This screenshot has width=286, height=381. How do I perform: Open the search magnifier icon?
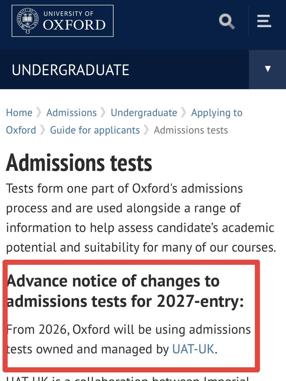coord(227,21)
